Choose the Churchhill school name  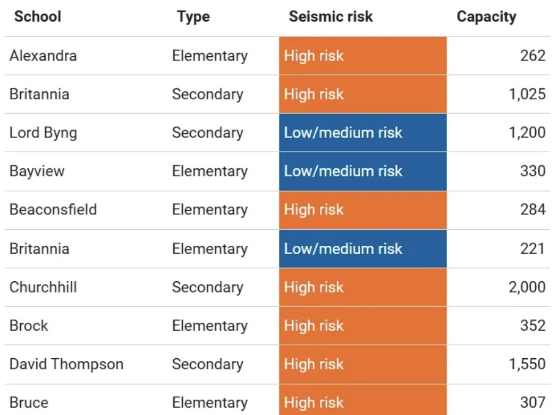coord(43,287)
